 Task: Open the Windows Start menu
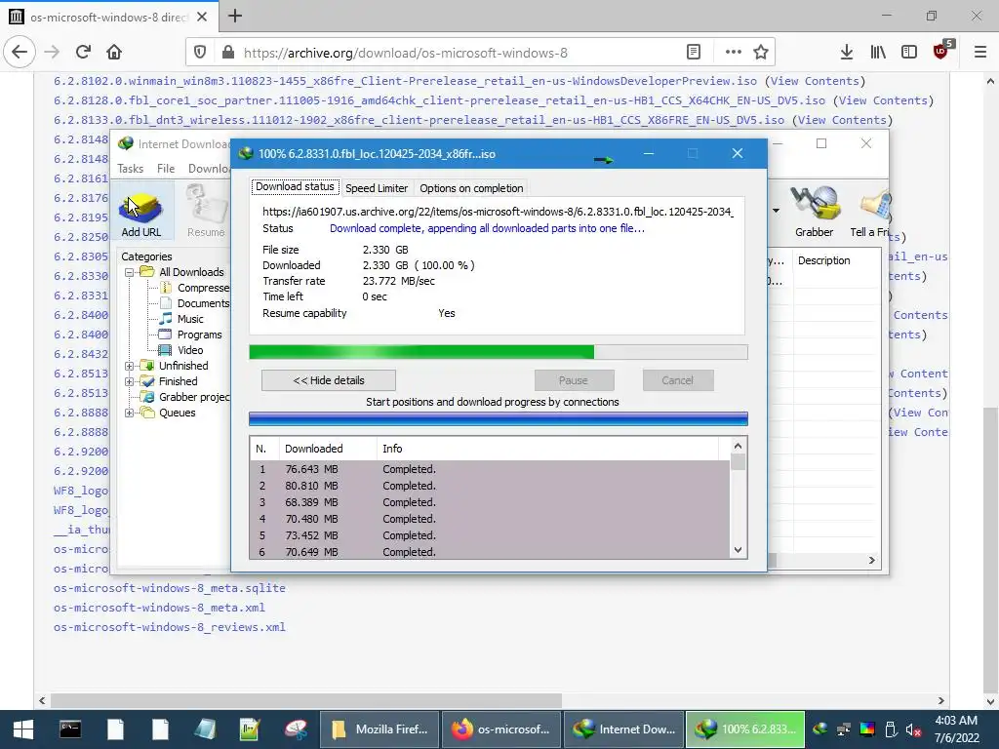[23, 729]
